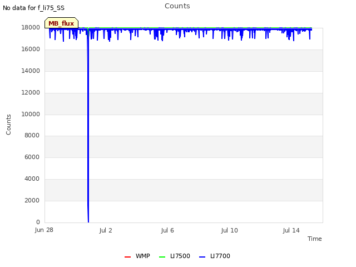Viewport: 356px width, 267px height.
Task: Toggle the LI7700 series in legend
Action: pos(215,256)
